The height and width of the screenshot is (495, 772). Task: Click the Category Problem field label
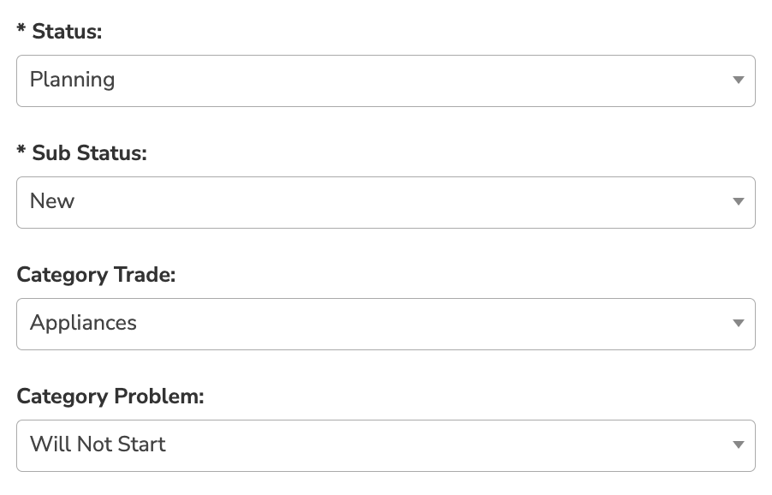[x=110, y=397]
